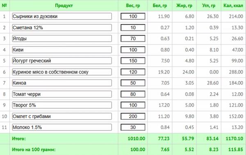Select per-100g carbs value 8.23
Viewport: 246px width, 155px height.
tap(214, 150)
